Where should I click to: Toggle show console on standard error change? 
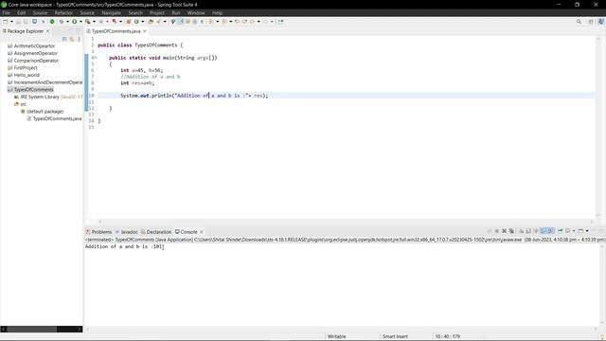[x=550, y=231]
